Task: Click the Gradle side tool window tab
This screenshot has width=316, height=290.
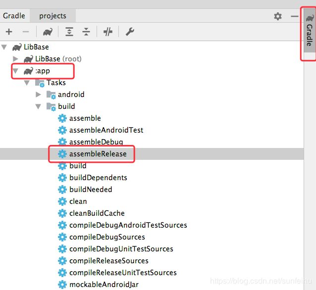Action: point(310,31)
